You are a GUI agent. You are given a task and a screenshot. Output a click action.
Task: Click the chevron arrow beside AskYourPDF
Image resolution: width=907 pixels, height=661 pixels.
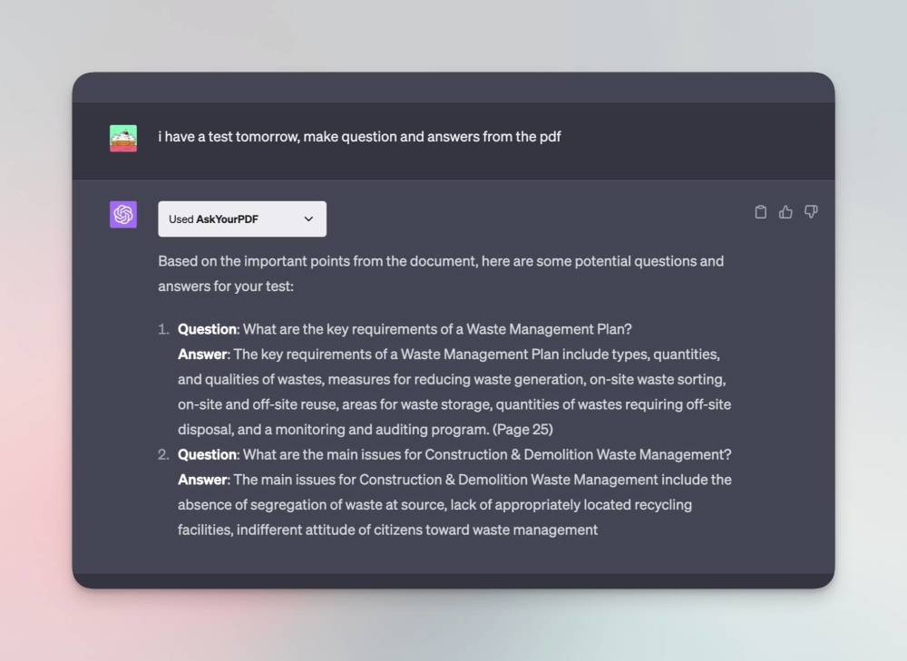[x=308, y=219]
